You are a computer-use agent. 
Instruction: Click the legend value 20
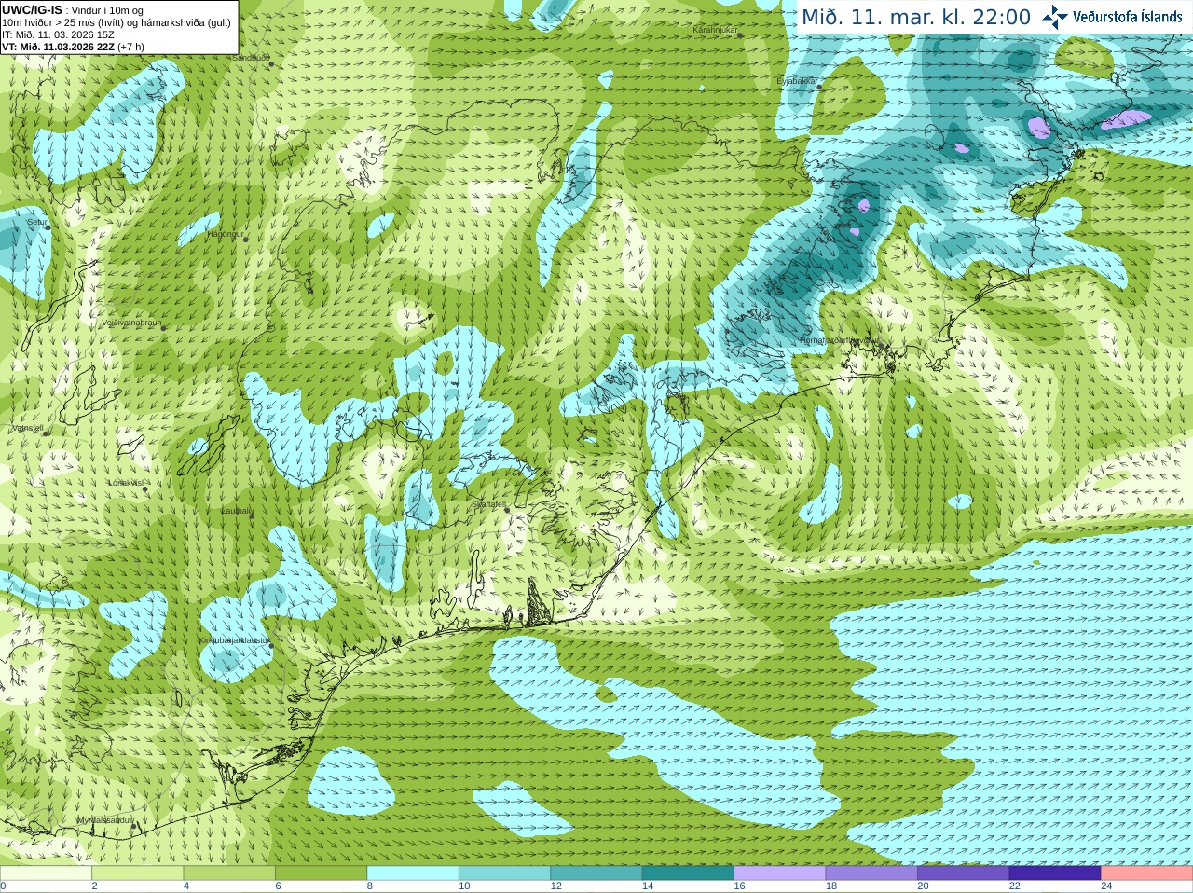[923, 886]
